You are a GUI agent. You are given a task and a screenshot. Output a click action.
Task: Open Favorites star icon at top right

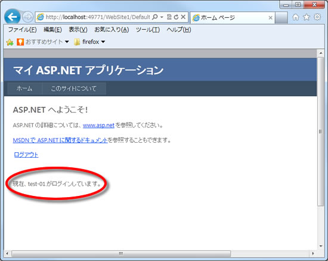coord(307,17)
